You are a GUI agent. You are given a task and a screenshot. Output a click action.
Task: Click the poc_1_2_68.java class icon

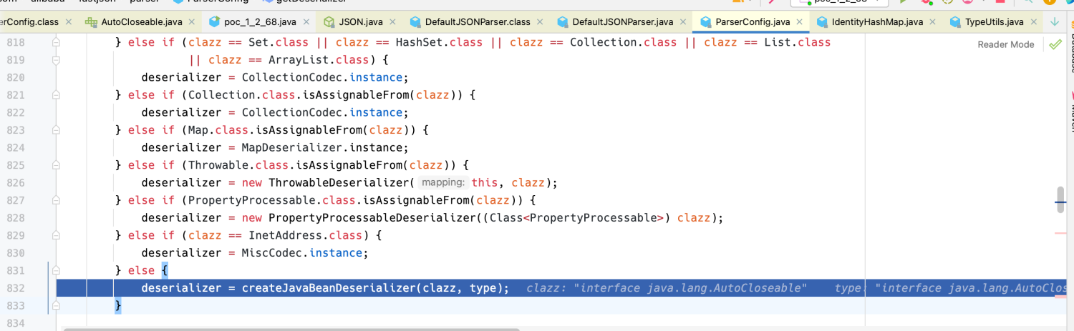(x=213, y=22)
